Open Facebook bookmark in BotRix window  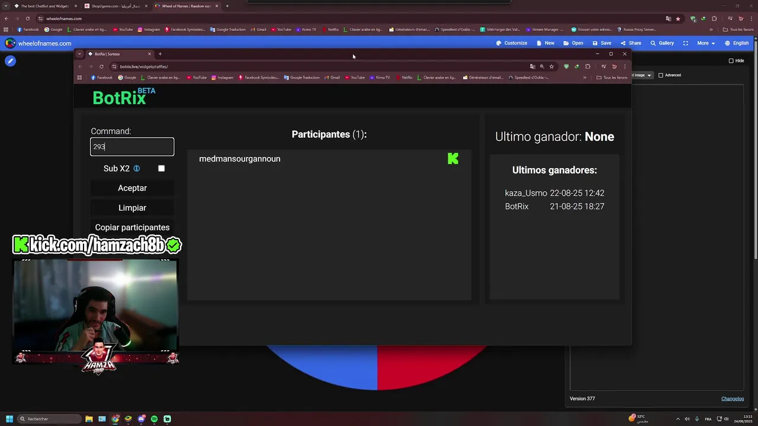pyautogui.click(x=101, y=78)
